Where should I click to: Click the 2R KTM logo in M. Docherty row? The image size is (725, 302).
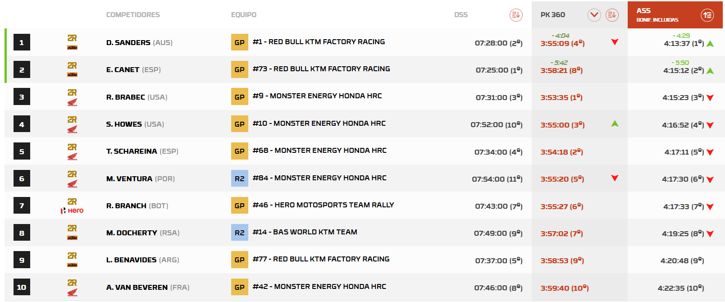click(x=72, y=232)
